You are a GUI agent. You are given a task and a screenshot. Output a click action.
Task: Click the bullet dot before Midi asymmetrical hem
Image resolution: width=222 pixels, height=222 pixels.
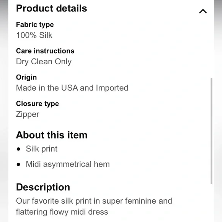tap(18, 164)
